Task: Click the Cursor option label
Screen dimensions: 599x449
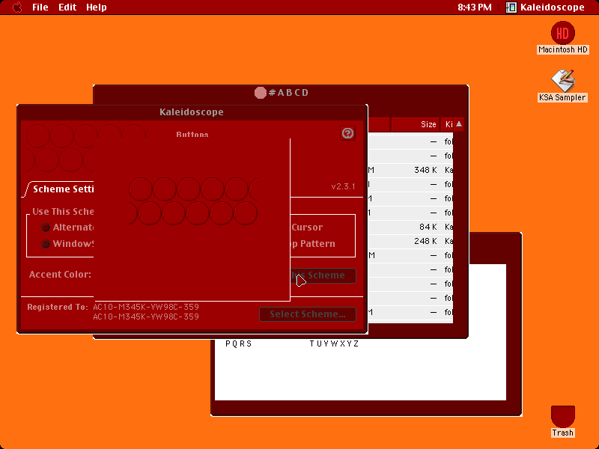Action: pos(307,227)
